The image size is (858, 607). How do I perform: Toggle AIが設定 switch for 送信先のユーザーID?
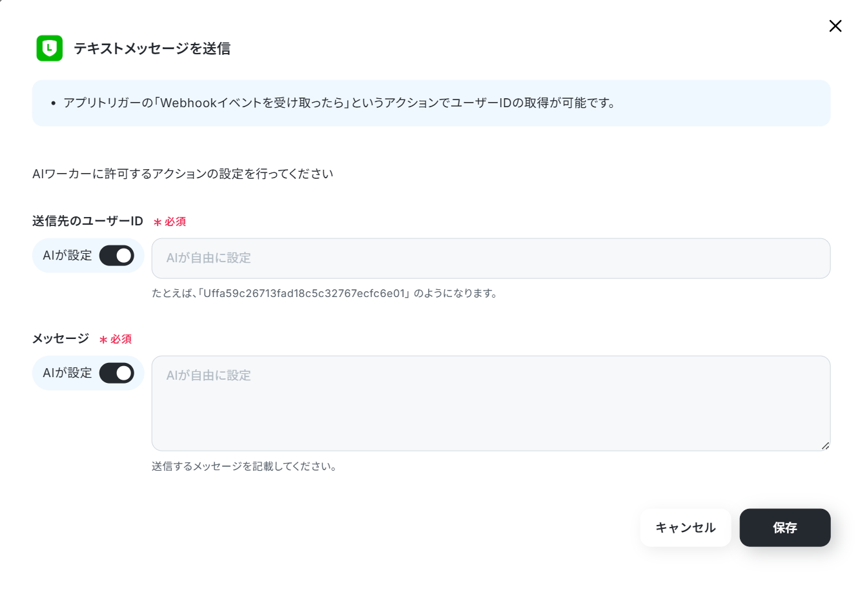[x=117, y=256]
